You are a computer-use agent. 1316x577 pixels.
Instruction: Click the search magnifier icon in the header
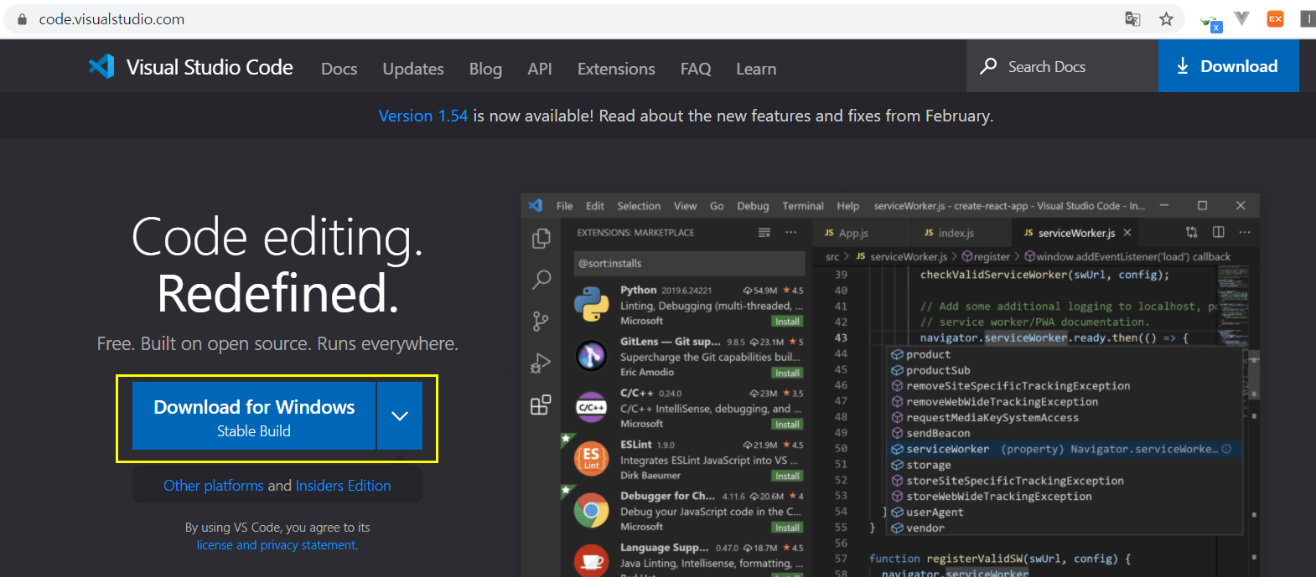pos(988,66)
